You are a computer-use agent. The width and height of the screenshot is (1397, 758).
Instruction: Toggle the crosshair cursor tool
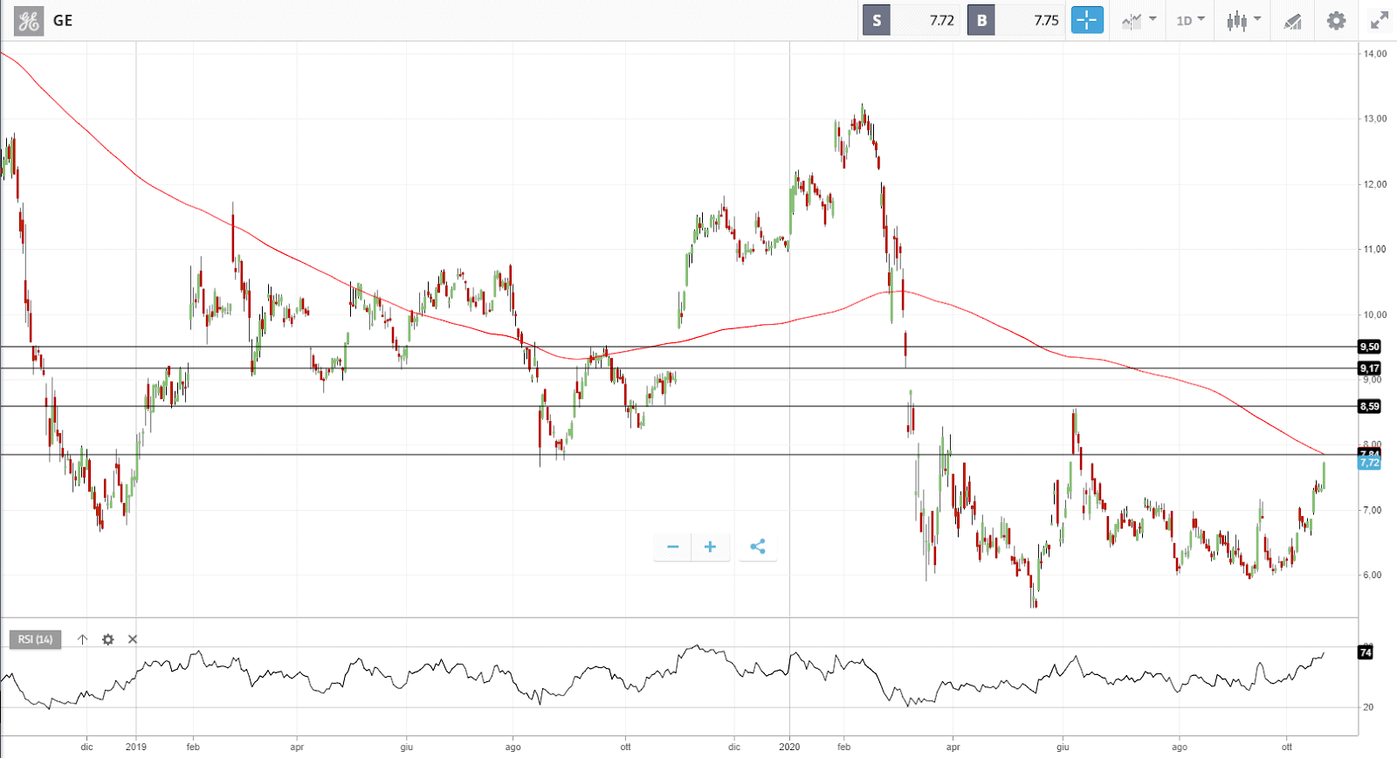[1087, 20]
